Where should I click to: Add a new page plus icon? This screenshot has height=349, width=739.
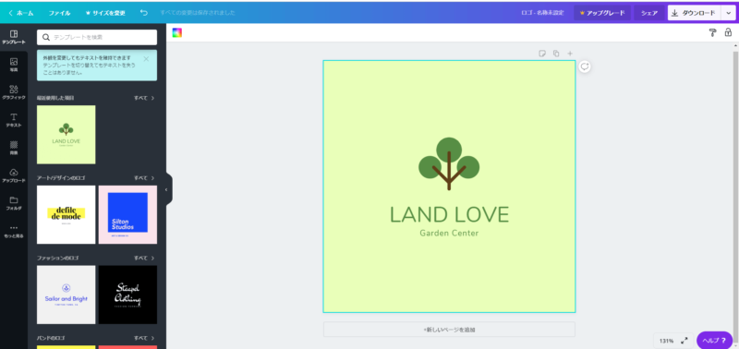click(570, 54)
